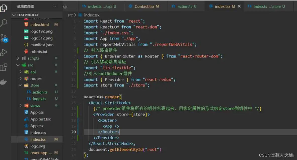Open the Run and Debug view

coord(4,52)
